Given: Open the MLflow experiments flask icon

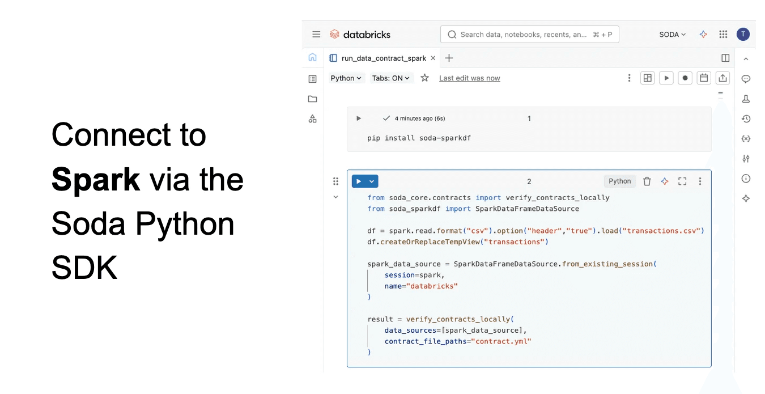Looking at the screenshot, I should point(746,99).
